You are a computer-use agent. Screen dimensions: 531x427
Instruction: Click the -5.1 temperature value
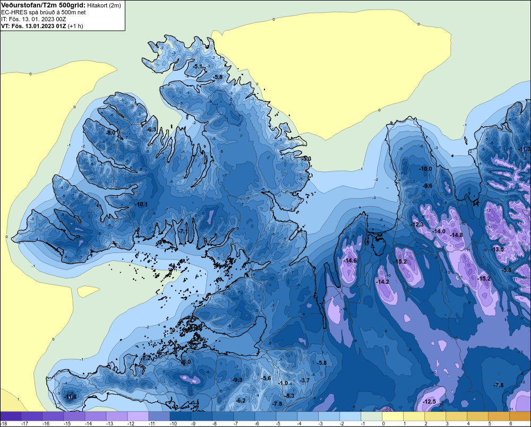197,67
